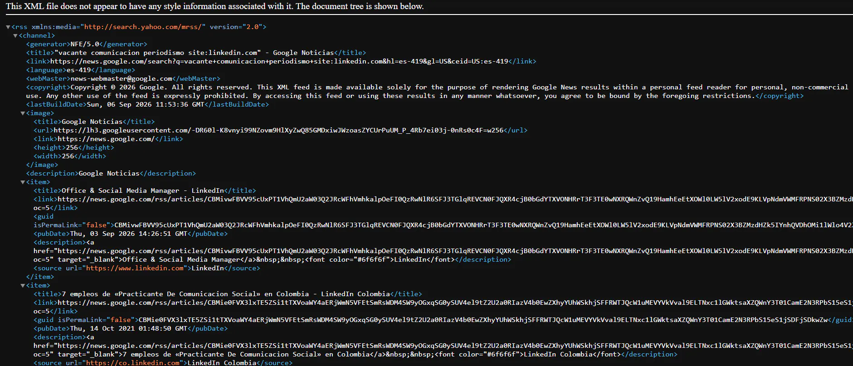Collapse the image node
The height and width of the screenshot is (366, 853).
point(23,113)
